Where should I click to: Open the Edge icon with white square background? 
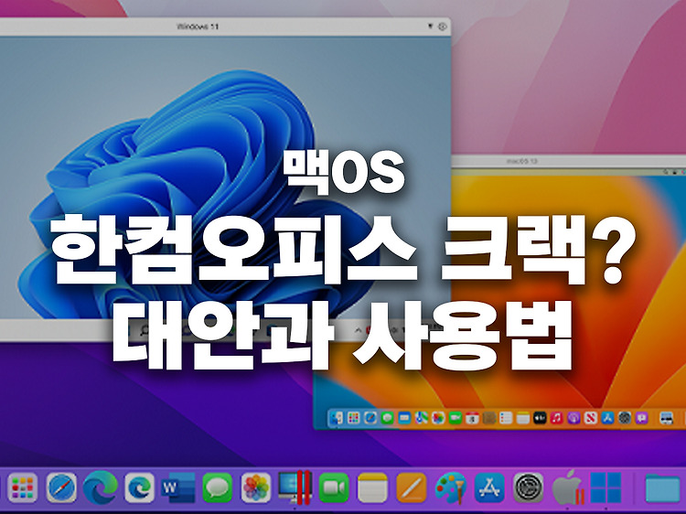[139, 487]
